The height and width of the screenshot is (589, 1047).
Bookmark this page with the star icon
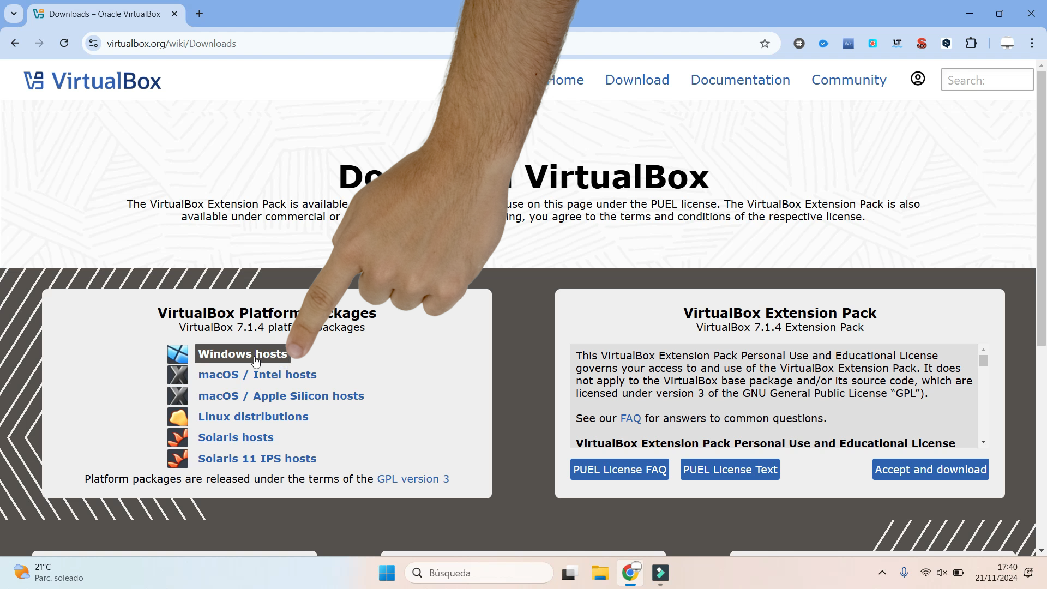[765, 43]
